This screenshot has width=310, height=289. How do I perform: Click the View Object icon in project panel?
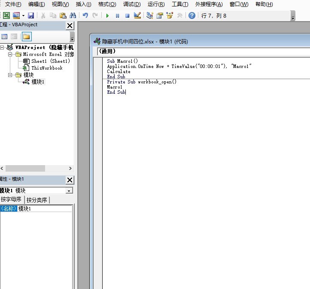14,37
